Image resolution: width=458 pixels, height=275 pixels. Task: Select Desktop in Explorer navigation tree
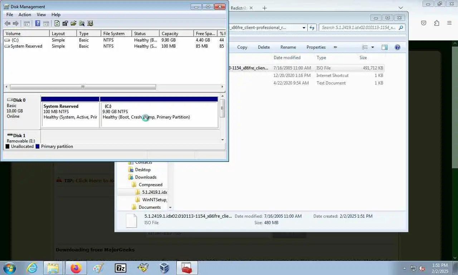click(143, 170)
